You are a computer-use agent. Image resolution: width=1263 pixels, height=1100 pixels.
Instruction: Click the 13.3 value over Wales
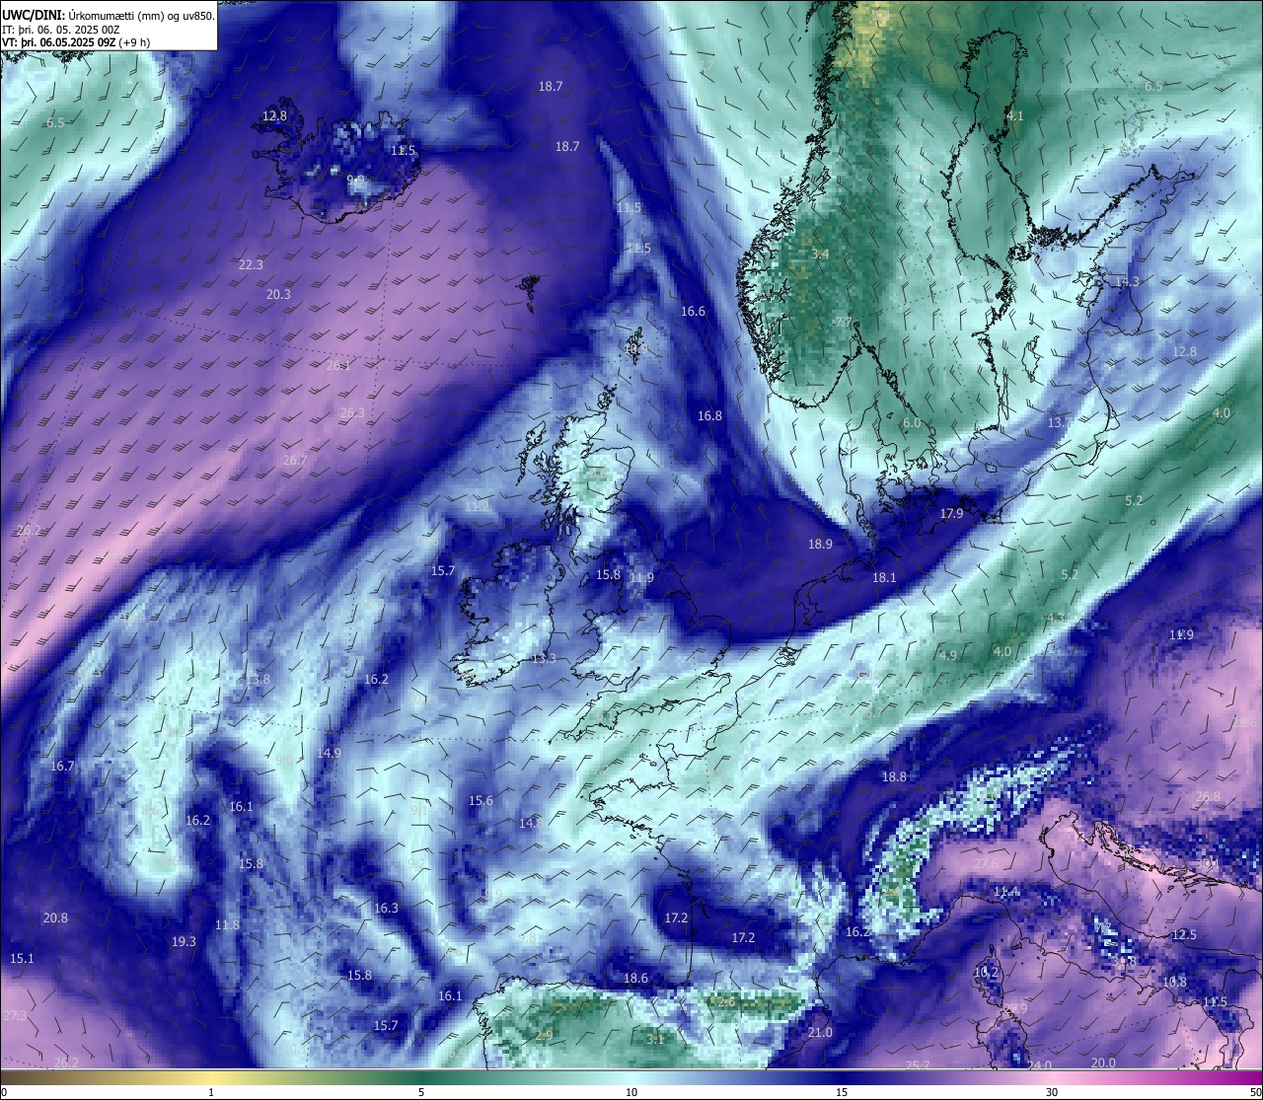click(x=544, y=658)
